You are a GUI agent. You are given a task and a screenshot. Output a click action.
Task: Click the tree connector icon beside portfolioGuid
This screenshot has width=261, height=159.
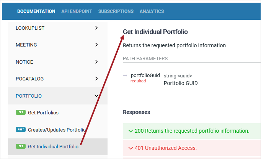125,76
